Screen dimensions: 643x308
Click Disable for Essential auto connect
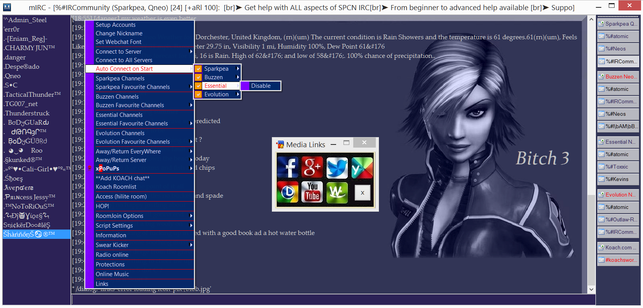coord(261,86)
